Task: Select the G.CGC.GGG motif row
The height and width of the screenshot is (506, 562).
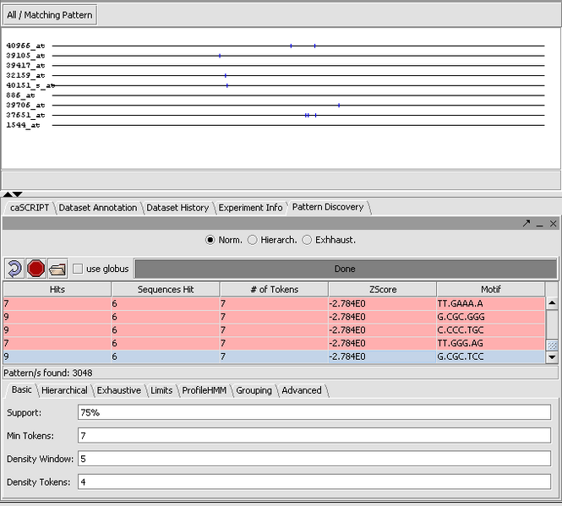Action: pyautogui.click(x=274, y=317)
